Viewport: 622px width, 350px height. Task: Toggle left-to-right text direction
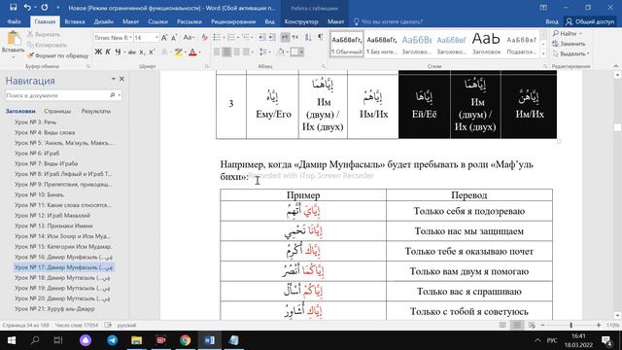point(285,37)
